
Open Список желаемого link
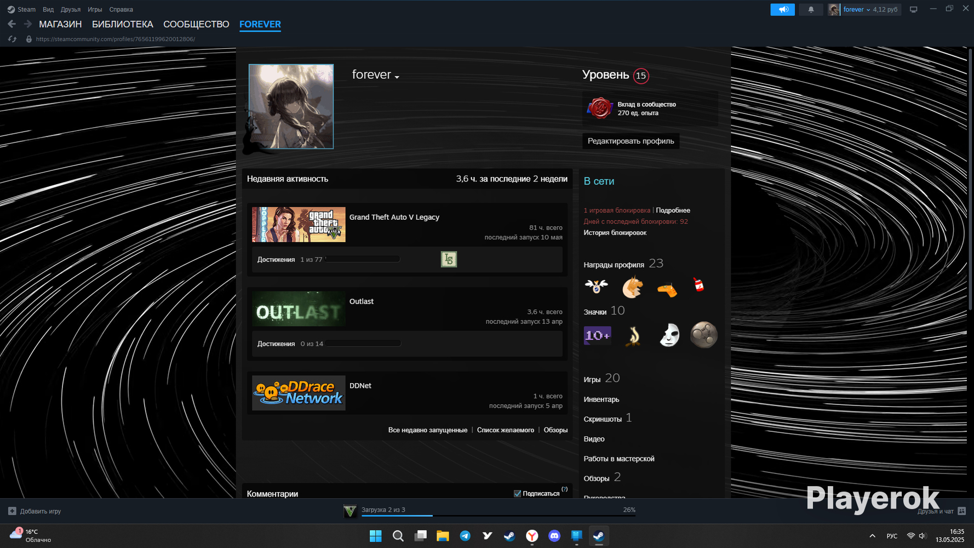[x=506, y=430]
